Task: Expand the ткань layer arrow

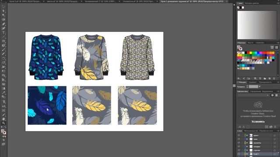Action: pyautogui.click(x=247, y=139)
